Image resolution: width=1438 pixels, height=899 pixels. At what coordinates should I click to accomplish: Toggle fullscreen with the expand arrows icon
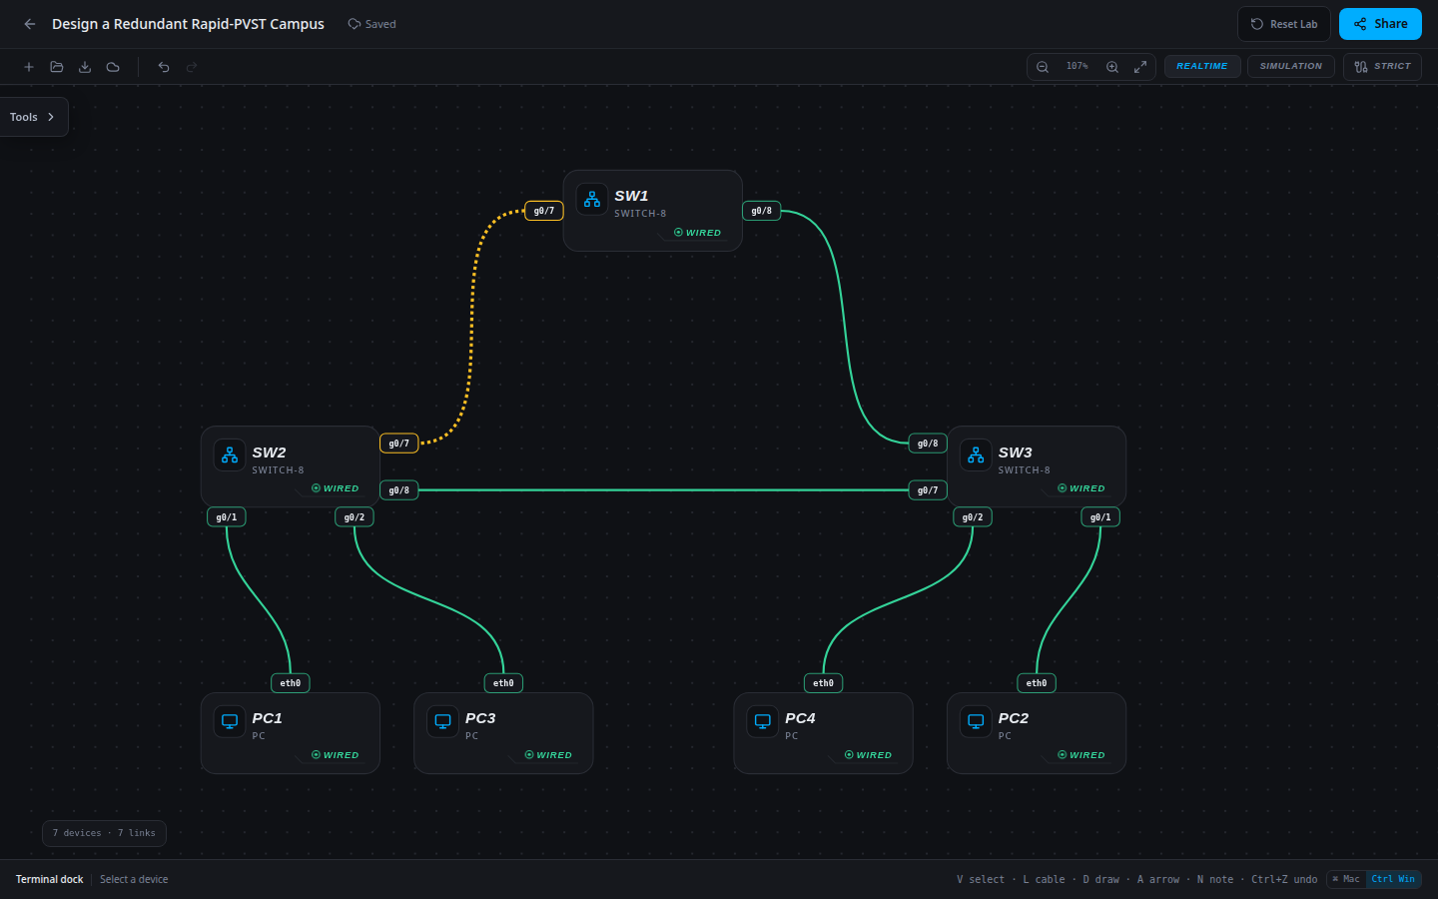[x=1140, y=67]
